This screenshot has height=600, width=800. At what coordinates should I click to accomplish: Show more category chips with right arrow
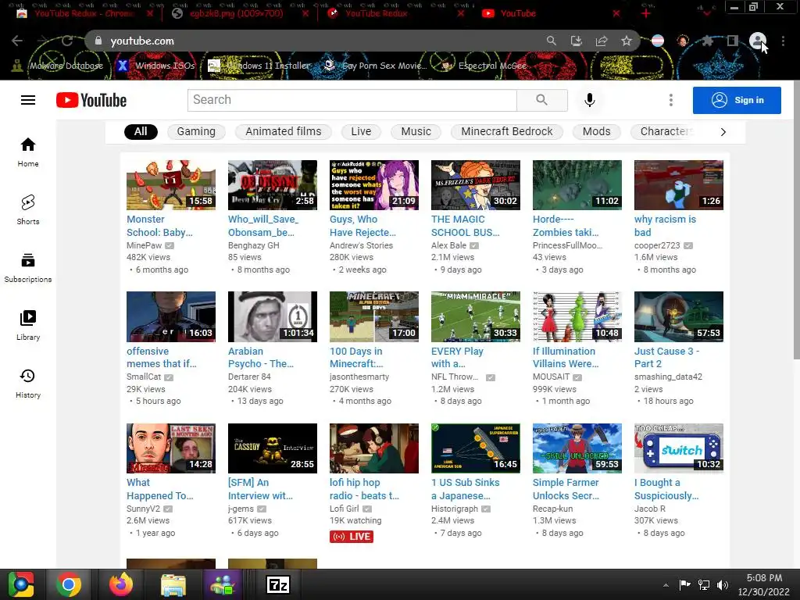[x=723, y=131]
